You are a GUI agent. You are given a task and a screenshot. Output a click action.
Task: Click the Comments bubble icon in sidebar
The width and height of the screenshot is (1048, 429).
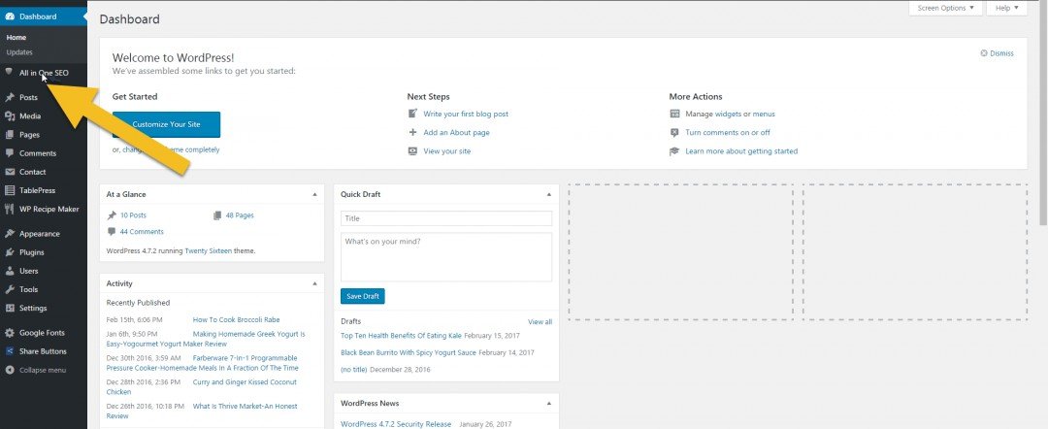click(10, 153)
